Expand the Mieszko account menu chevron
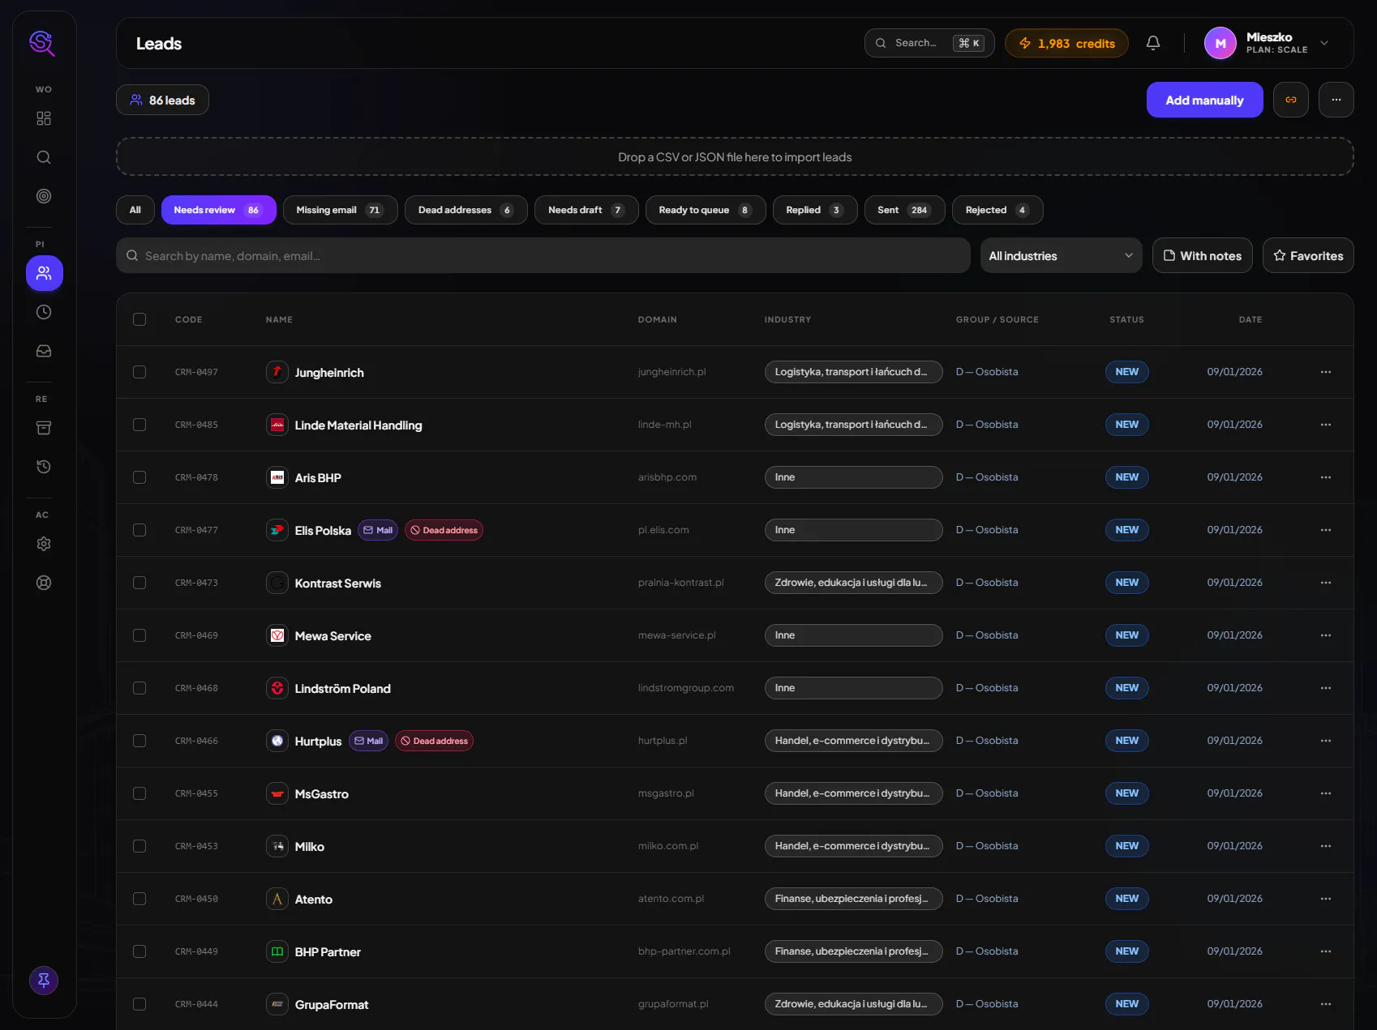The image size is (1377, 1030). 1324,43
